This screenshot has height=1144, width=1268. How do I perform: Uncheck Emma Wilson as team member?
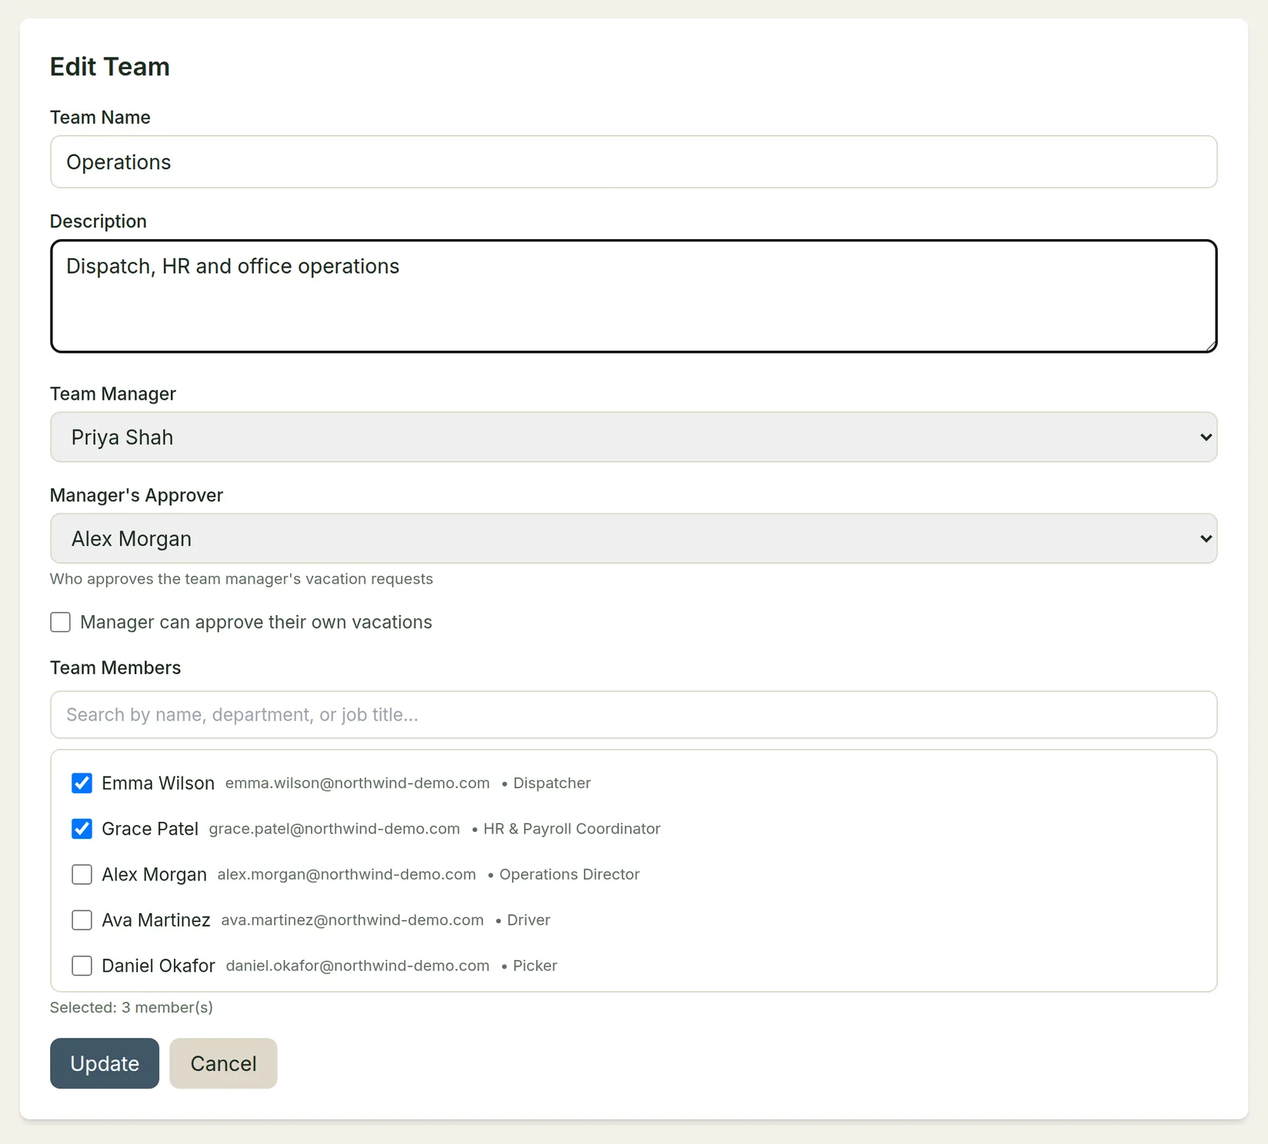tap(82, 783)
